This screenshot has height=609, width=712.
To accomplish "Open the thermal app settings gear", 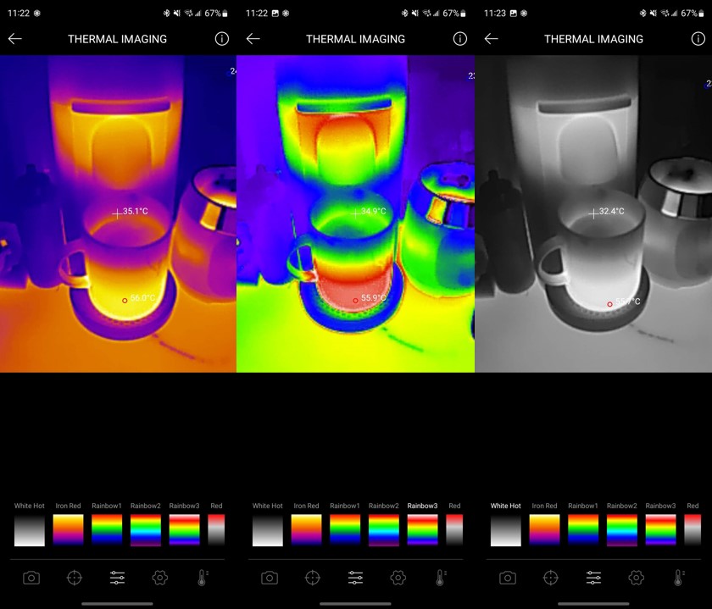I will tap(159, 577).
